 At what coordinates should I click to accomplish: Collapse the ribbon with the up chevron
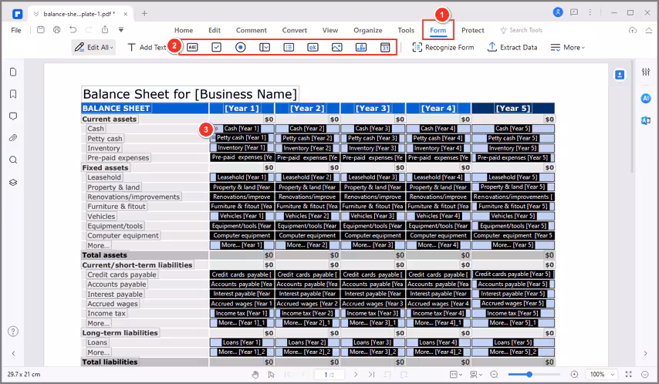click(x=649, y=30)
